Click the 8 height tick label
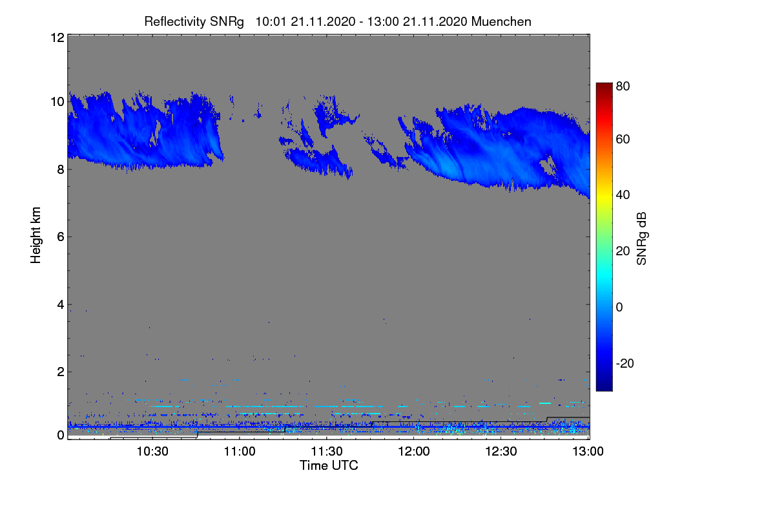Screen dimensions: 775x517 click(61, 170)
